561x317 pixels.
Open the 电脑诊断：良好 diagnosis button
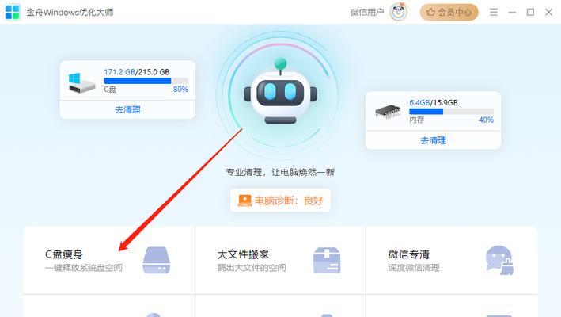click(280, 201)
